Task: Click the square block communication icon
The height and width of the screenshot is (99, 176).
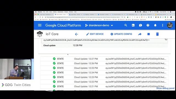Action: (x=148, y=34)
